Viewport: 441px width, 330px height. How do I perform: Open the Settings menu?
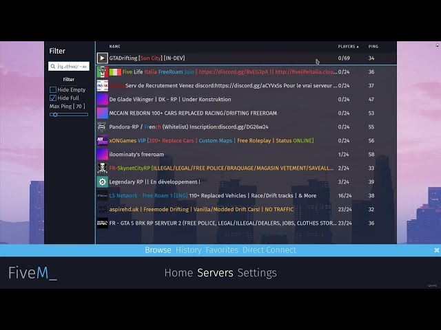tap(257, 273)
